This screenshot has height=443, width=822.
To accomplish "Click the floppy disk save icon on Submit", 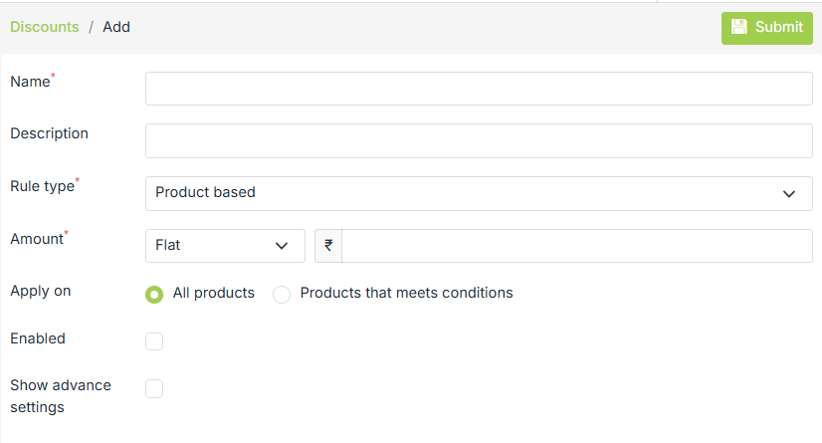I will pyautogui.click(x=739, y=28).
